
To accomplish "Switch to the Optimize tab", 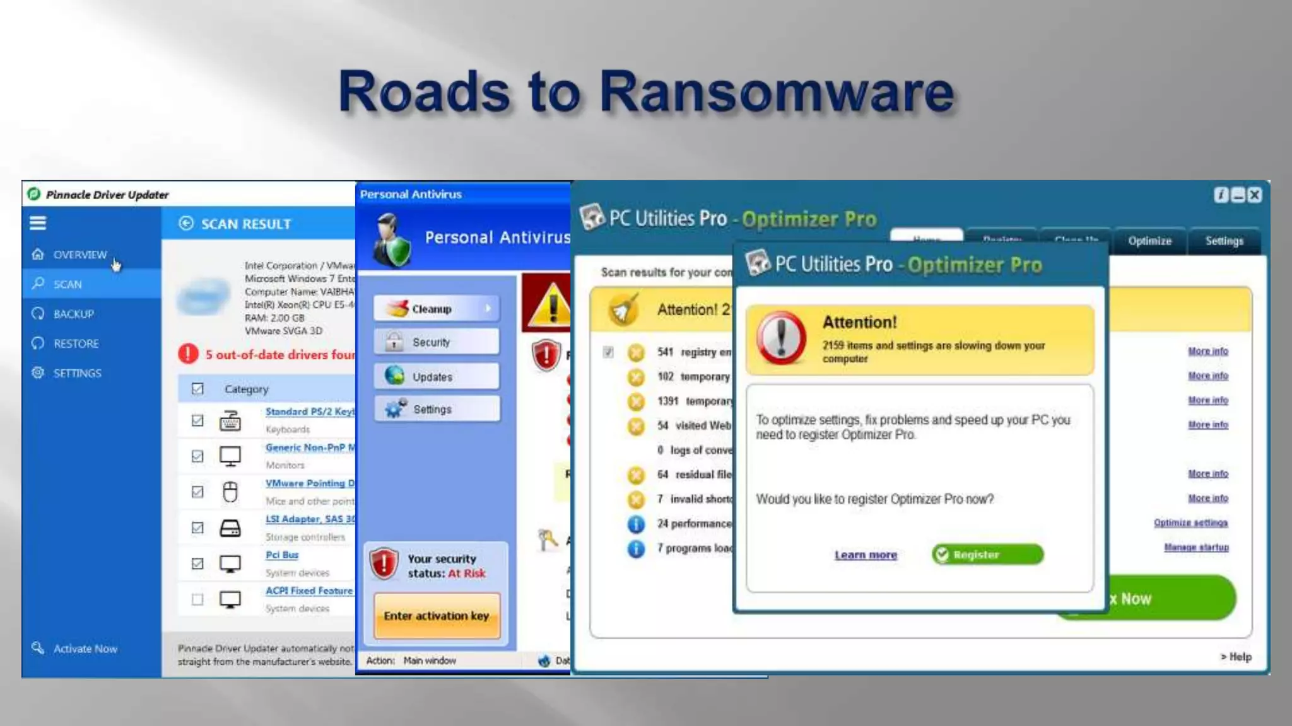I will tap(1149, 241).
